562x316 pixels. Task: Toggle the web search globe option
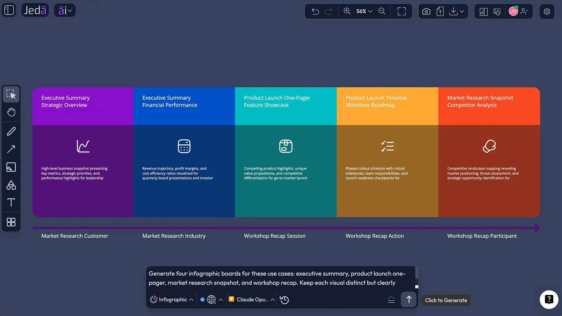click(x=211, y=300)
